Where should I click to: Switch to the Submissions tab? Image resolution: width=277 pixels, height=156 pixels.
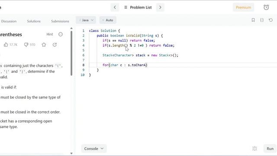(x=60, y=21)
